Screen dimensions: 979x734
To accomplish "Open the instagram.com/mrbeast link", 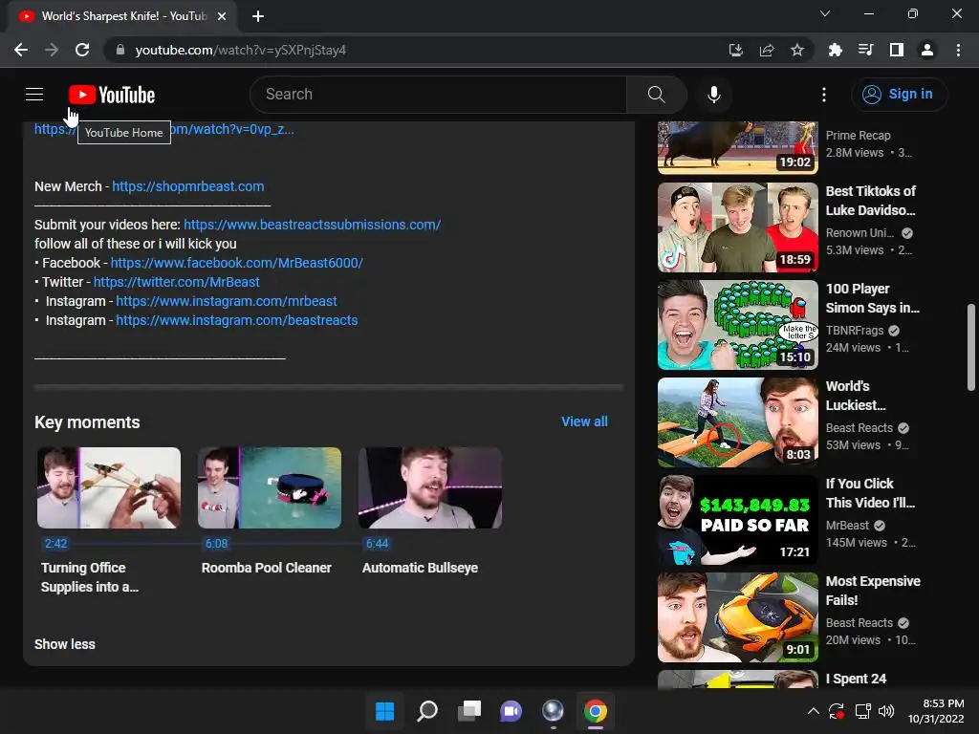I will pyautogui.click(x=226, y=301).
